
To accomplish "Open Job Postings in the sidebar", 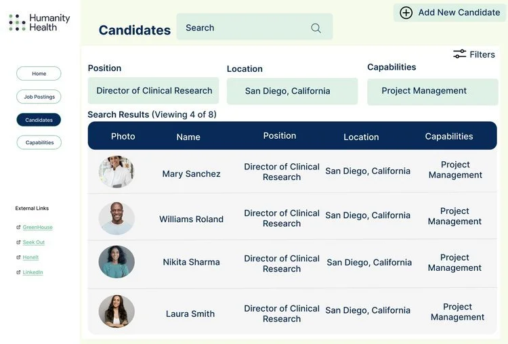I will 39,97.
